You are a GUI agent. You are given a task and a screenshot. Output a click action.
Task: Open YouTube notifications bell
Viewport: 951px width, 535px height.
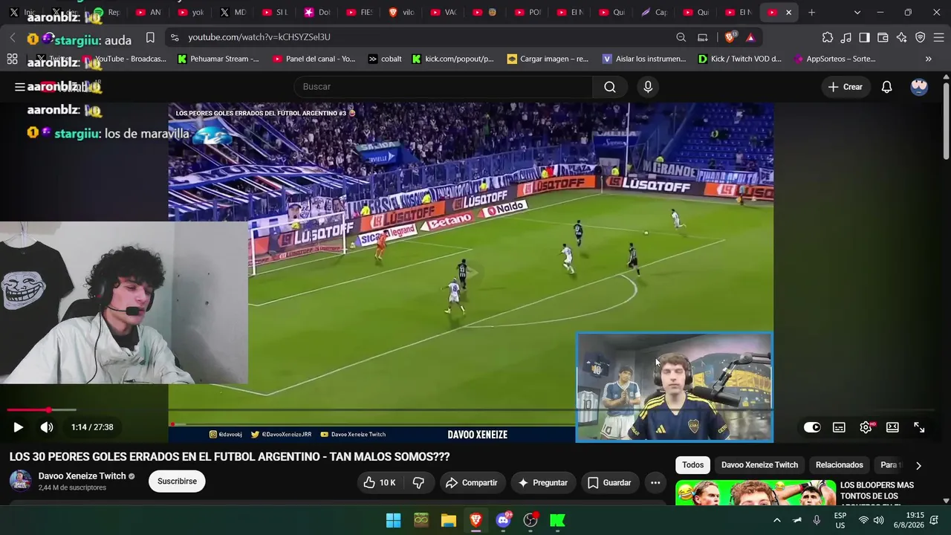(x=886, y=87)
